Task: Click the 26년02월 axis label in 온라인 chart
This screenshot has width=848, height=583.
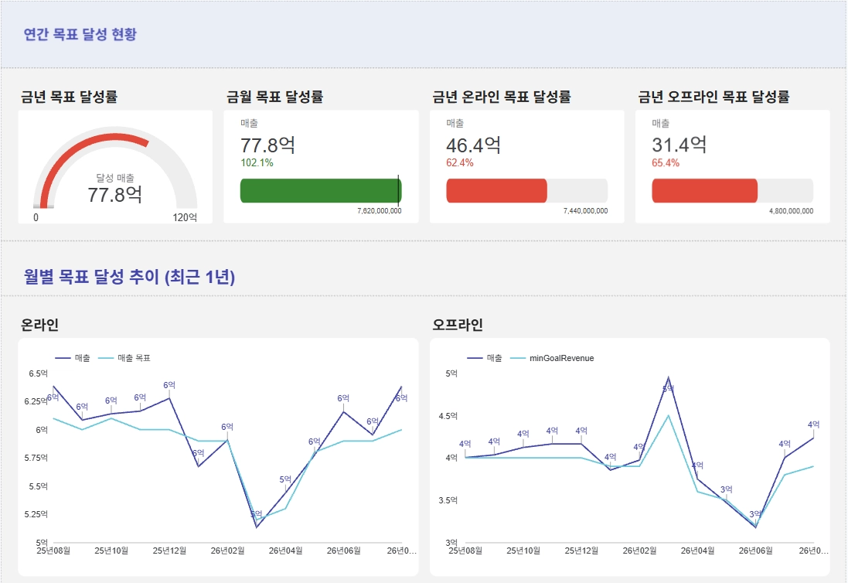Action: 227,551
